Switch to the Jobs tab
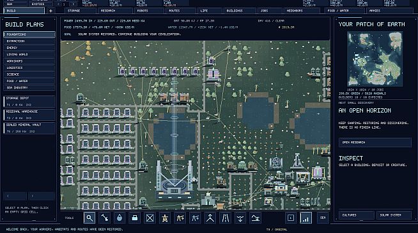 270,11
